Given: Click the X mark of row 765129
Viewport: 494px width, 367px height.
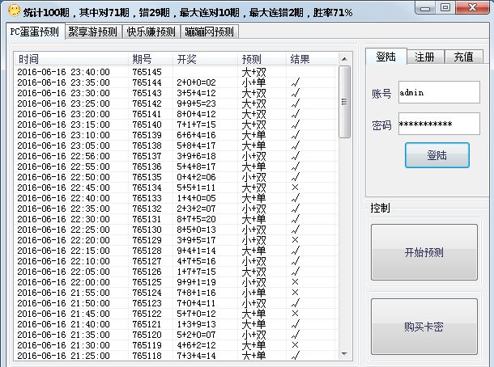Looking at the screenshot, I should [x=295, y=240].
